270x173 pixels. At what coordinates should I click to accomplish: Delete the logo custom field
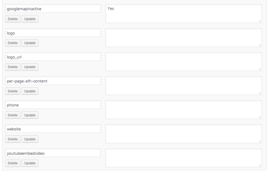coord(13,43)
